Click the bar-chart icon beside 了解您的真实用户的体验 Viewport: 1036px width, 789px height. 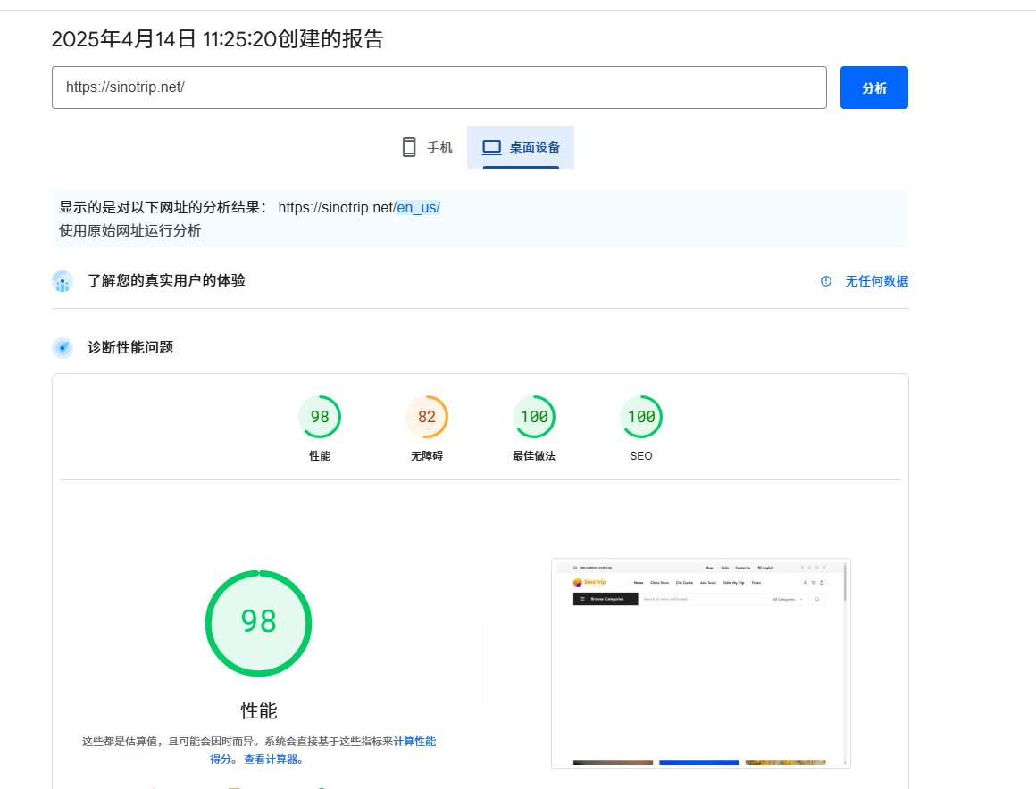(x=63, y=281)
